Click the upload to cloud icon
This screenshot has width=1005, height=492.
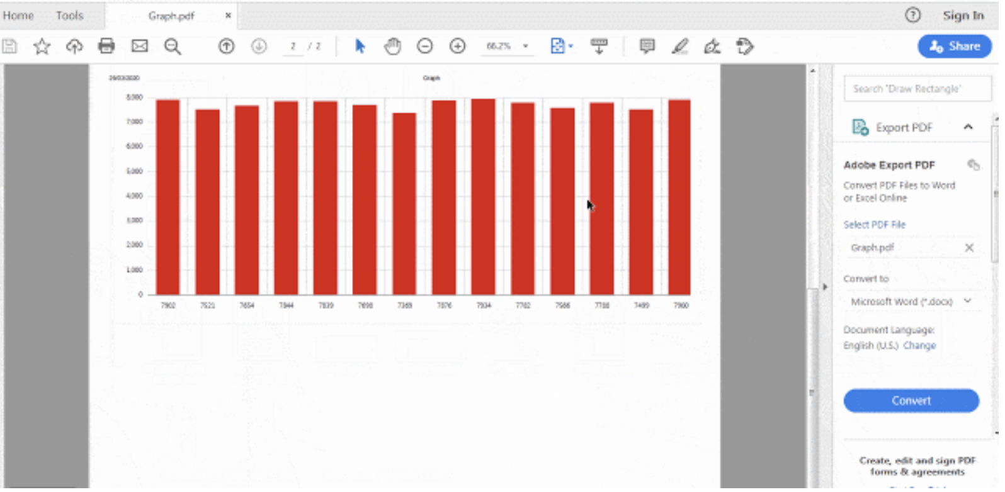pyautogui.click(x=74, y=47)
